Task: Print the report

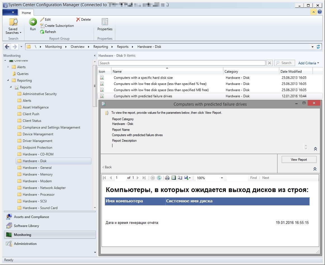Action: tap(167, 178)
